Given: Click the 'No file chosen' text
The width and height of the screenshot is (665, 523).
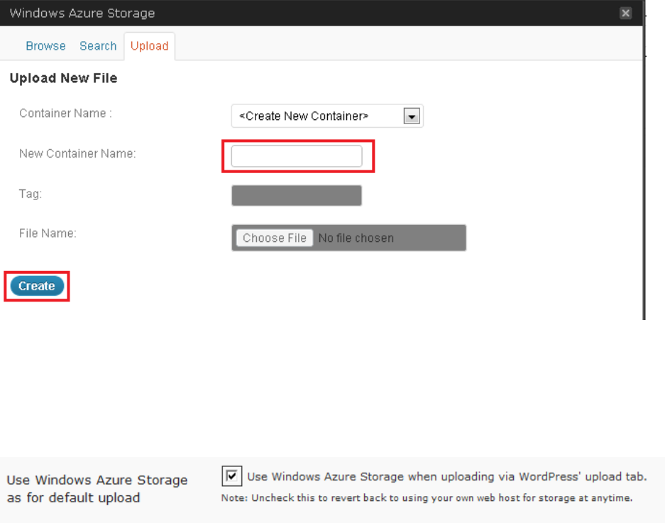Looking at the screenshot, I should pos(356,238).
